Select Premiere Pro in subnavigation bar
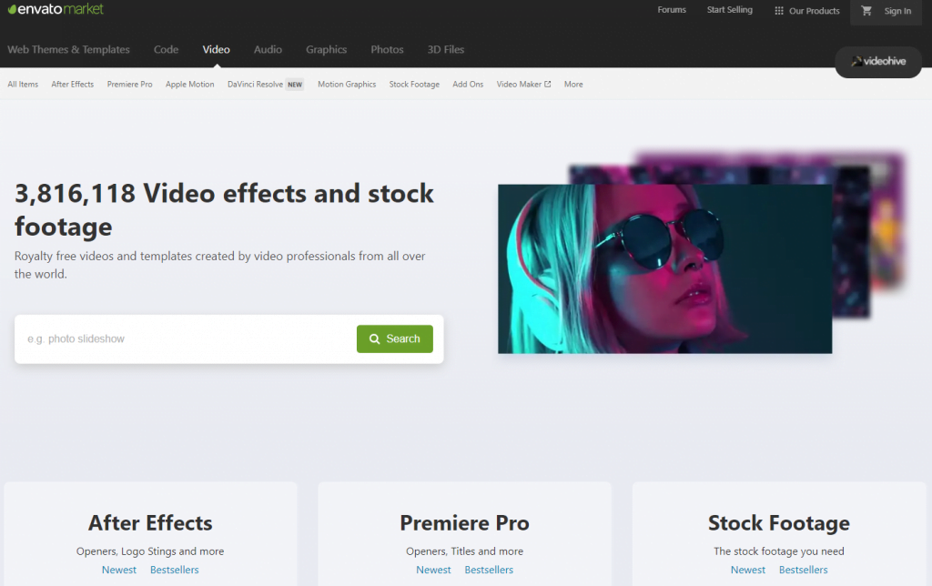 (x=129, y=85)
